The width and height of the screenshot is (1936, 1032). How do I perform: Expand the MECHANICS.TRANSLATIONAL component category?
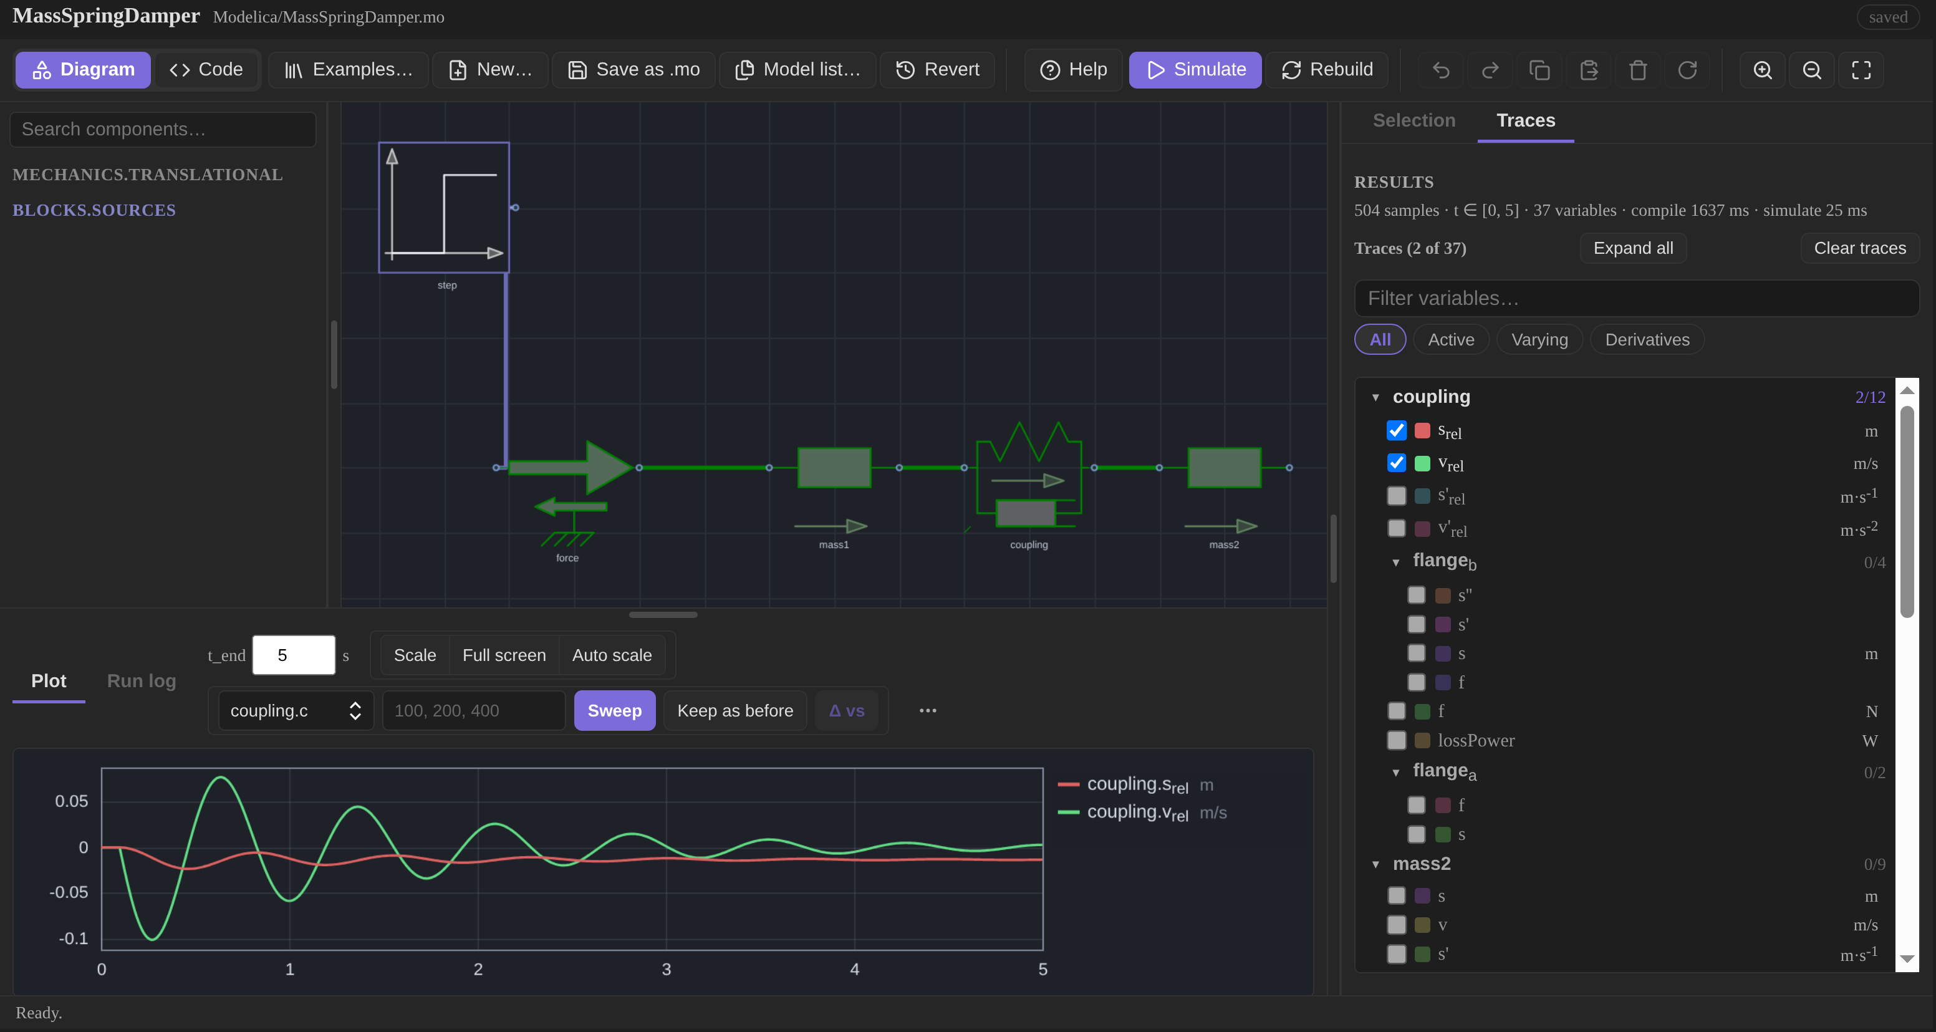tap(147, 175)
